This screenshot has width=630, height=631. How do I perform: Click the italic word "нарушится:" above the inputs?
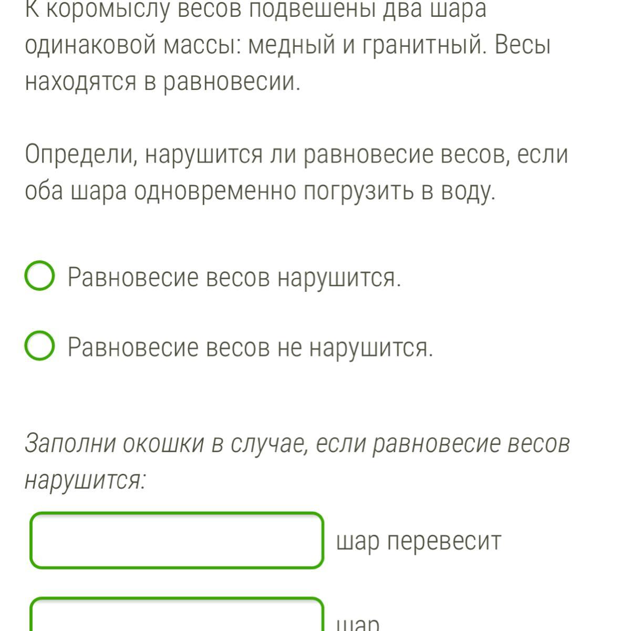(x=85, y=479)
